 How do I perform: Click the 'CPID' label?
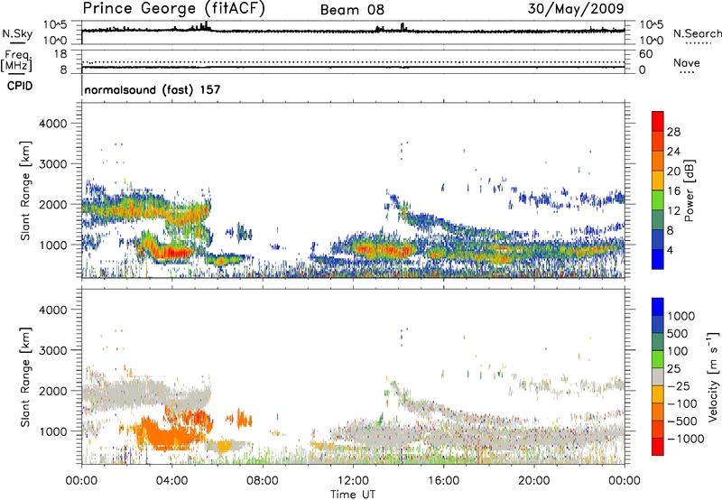pyautogui.click(x=20, y=86)
